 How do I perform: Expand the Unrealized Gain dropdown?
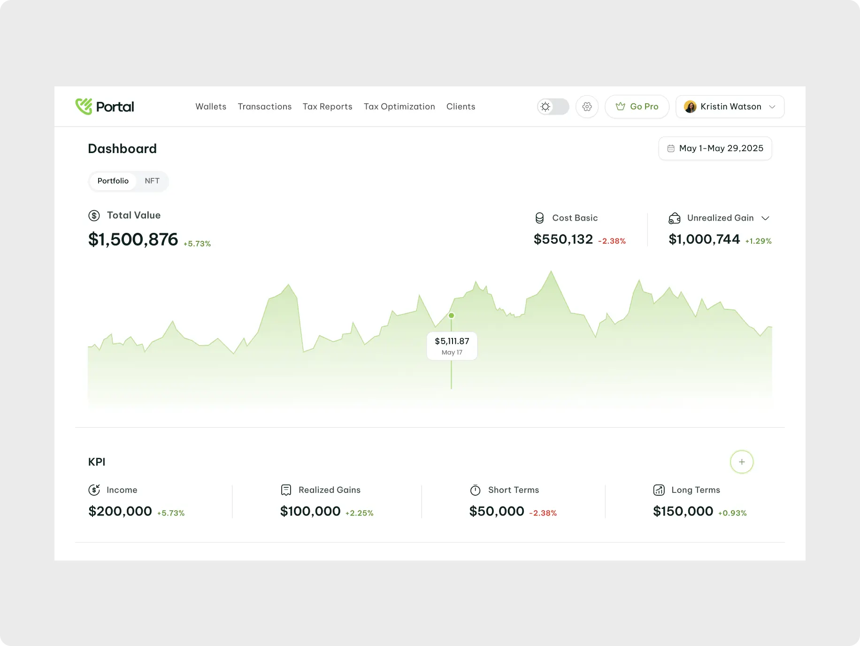(x=766, y=218)
